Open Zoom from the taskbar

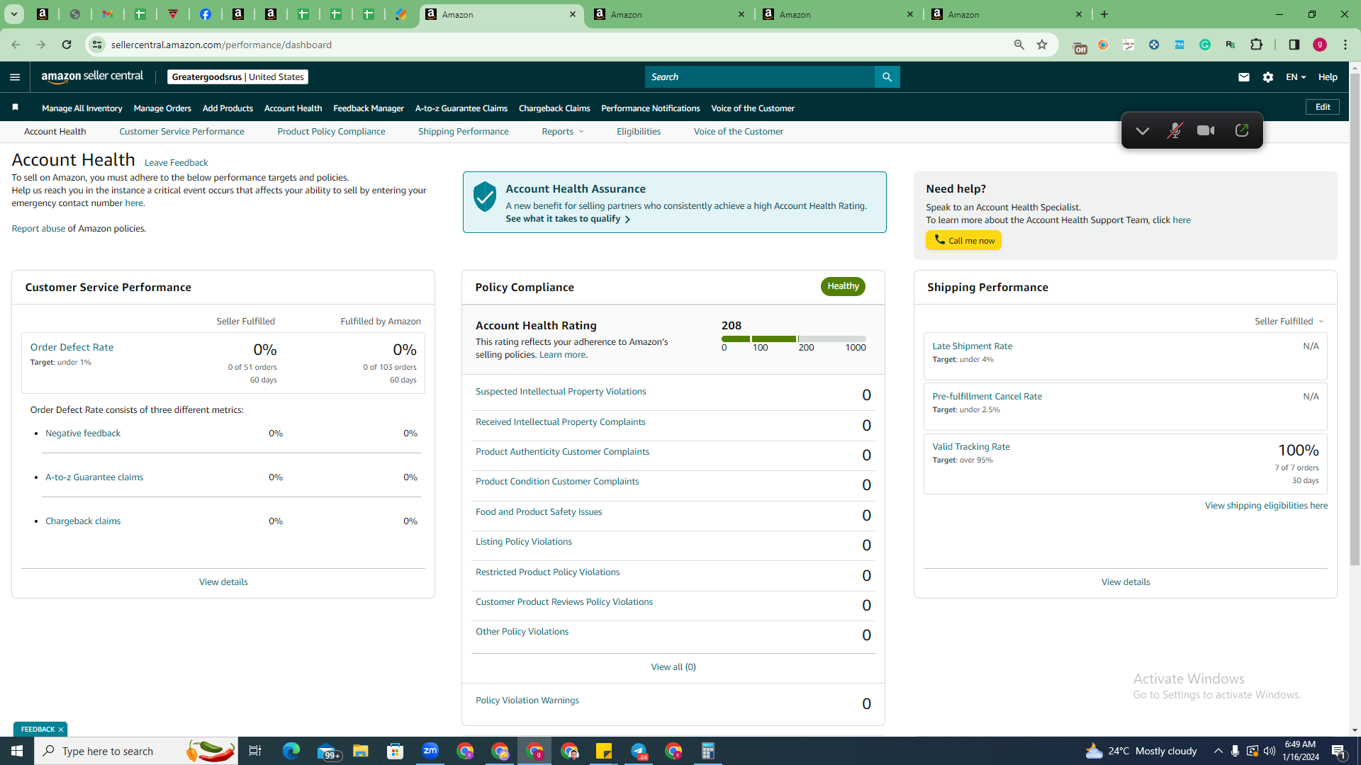pos(430,751)
